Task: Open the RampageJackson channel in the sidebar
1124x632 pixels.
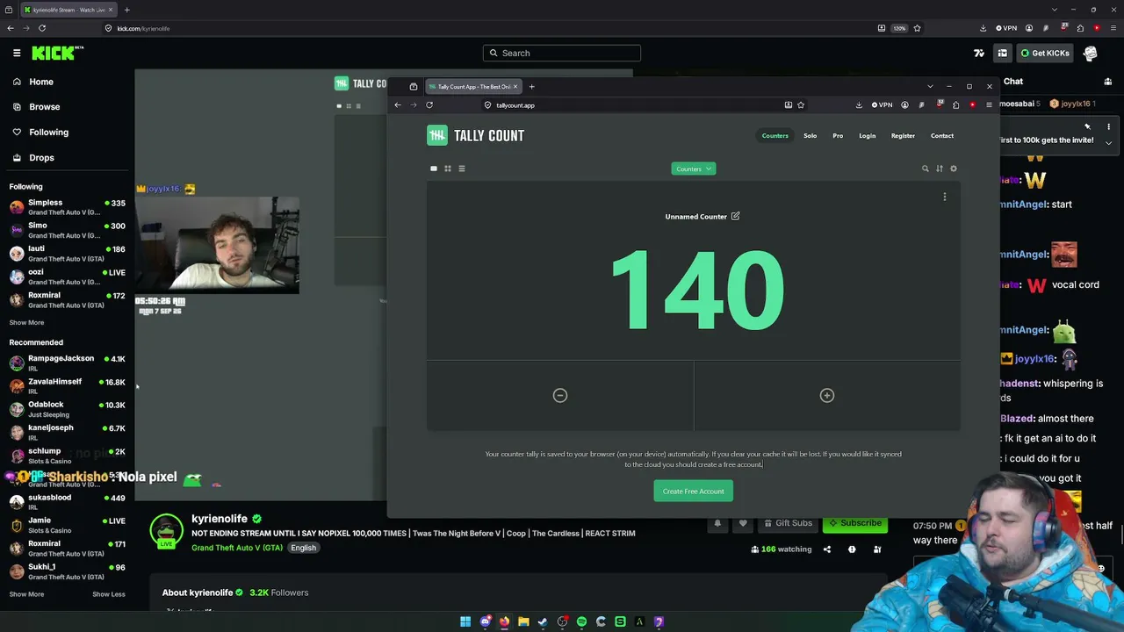Action: (68, 363)
